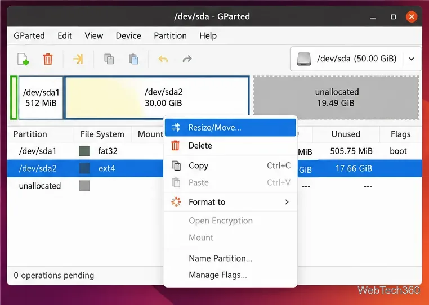Click the New partition toolbar icon
This screenshot has height=305, width=429.
pyautogui.click(x=23, y=59)
